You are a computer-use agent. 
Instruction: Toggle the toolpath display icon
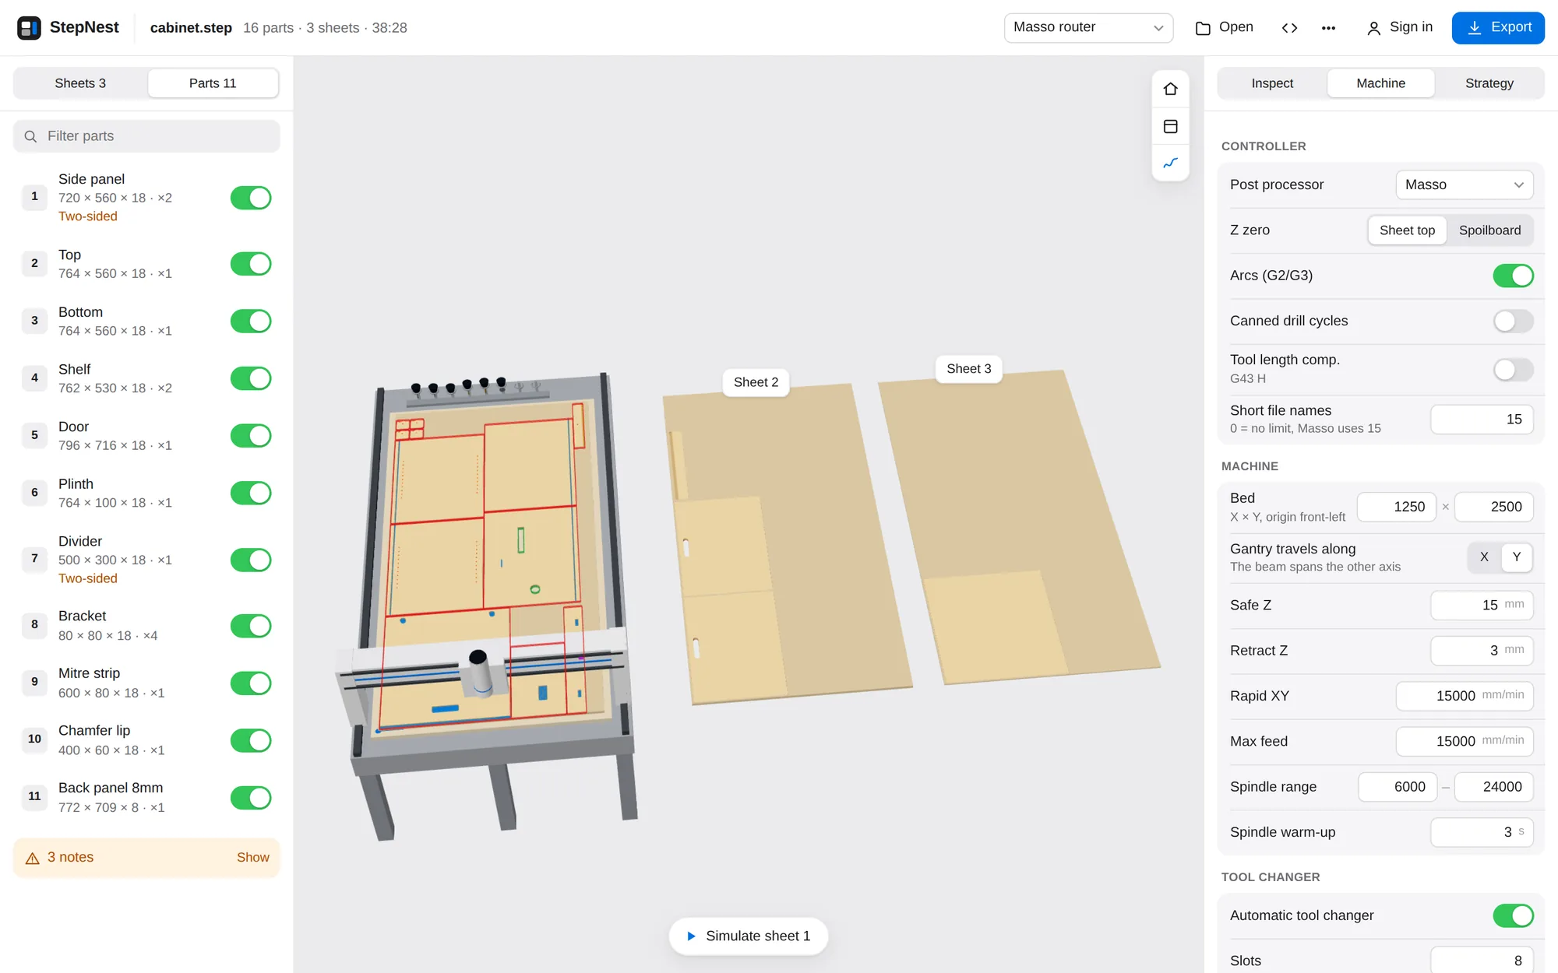(x=1170, y=163)
